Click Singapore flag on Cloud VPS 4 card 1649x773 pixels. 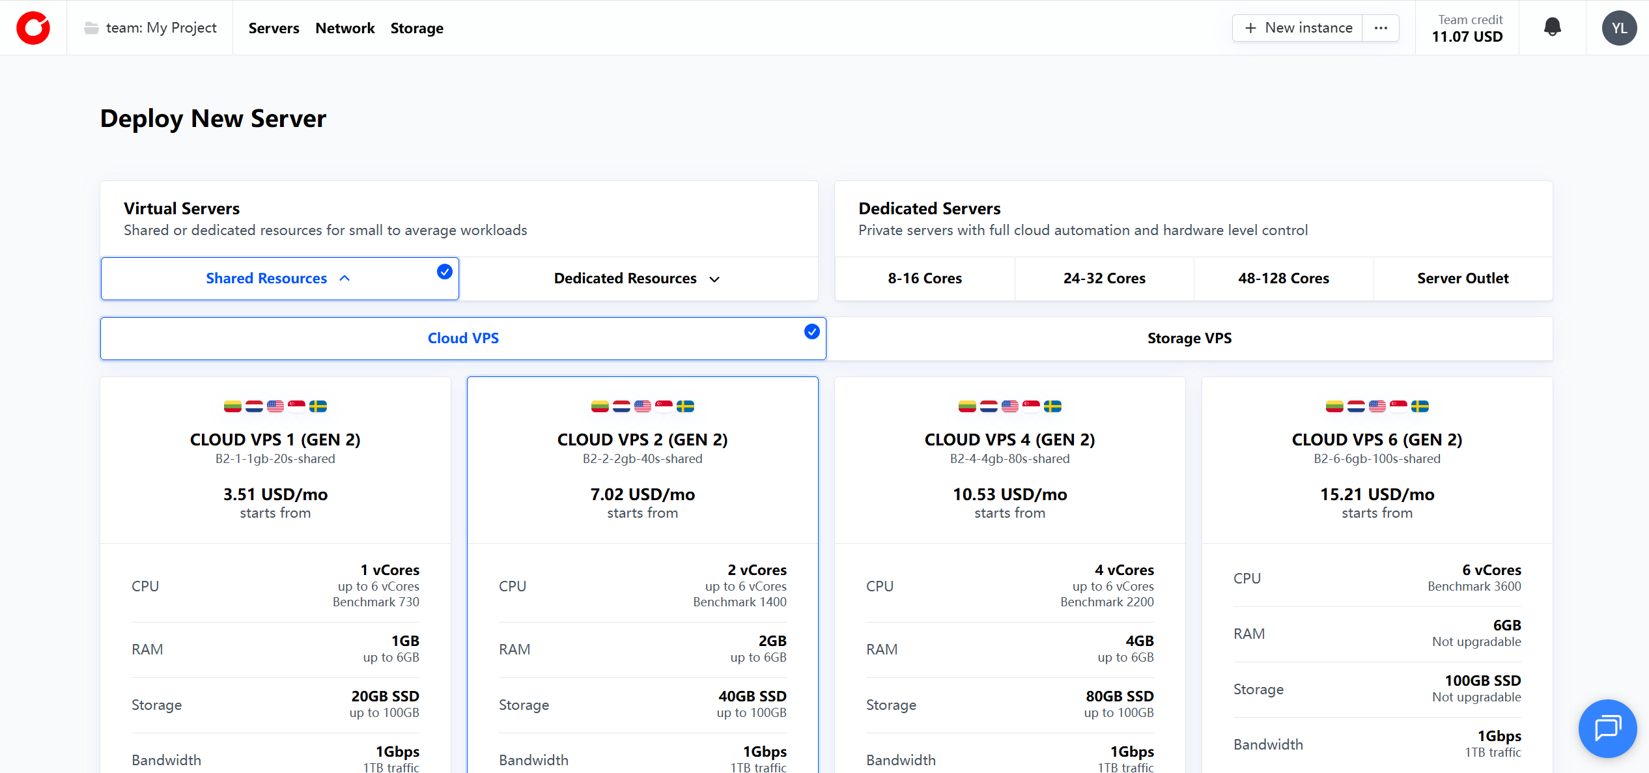(x=1031, y=406)
